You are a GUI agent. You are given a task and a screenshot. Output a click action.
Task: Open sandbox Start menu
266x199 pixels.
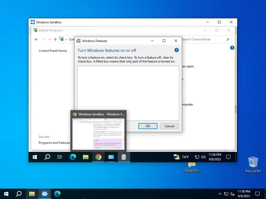pos(35,157)
